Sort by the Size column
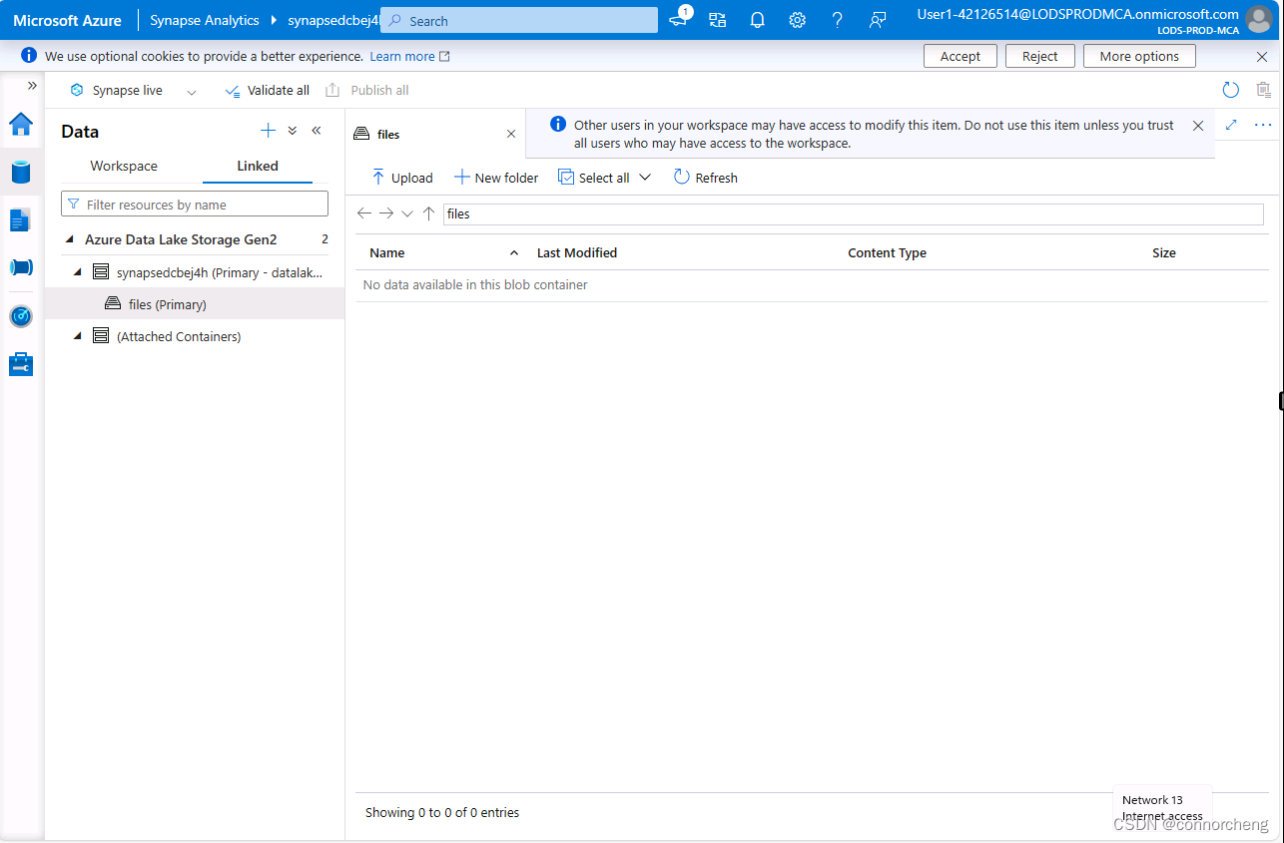1284x843 pixels. coord(1164,252)
